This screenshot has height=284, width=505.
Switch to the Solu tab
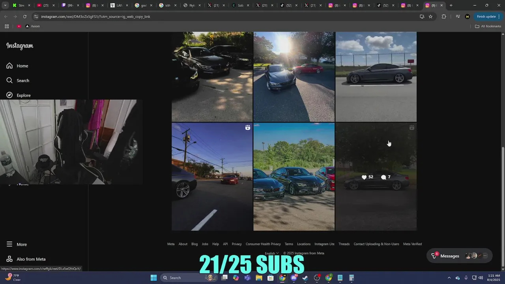coord(241,6)
